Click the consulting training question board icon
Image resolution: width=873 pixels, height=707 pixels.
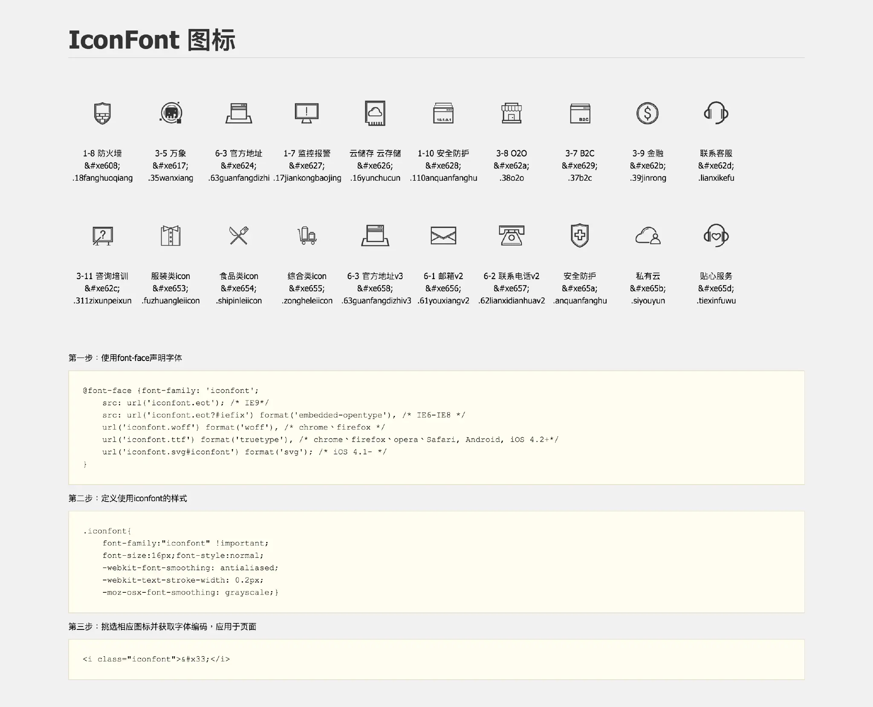(x=102, y=236)
